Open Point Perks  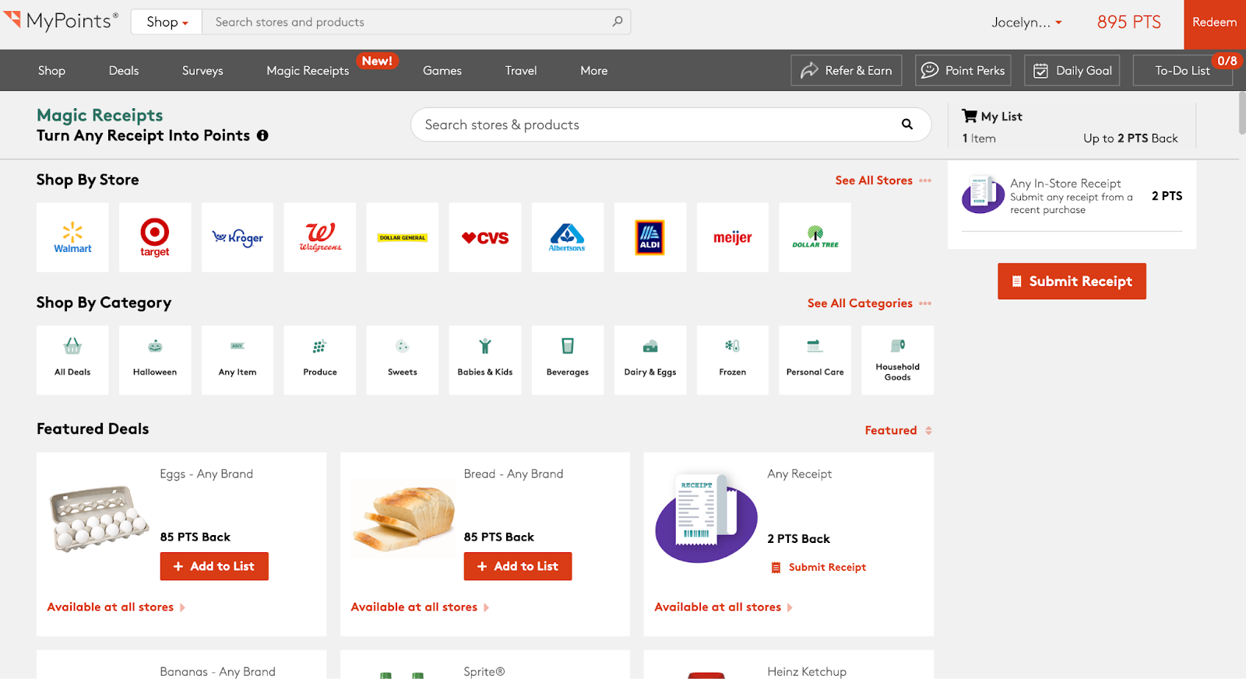[x=963, y=70]
